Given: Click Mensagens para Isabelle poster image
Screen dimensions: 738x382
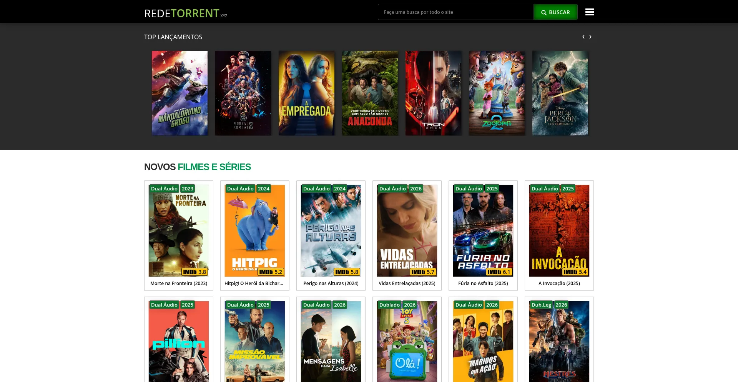Looking at the screenshot, I should [x=331, y=342].
